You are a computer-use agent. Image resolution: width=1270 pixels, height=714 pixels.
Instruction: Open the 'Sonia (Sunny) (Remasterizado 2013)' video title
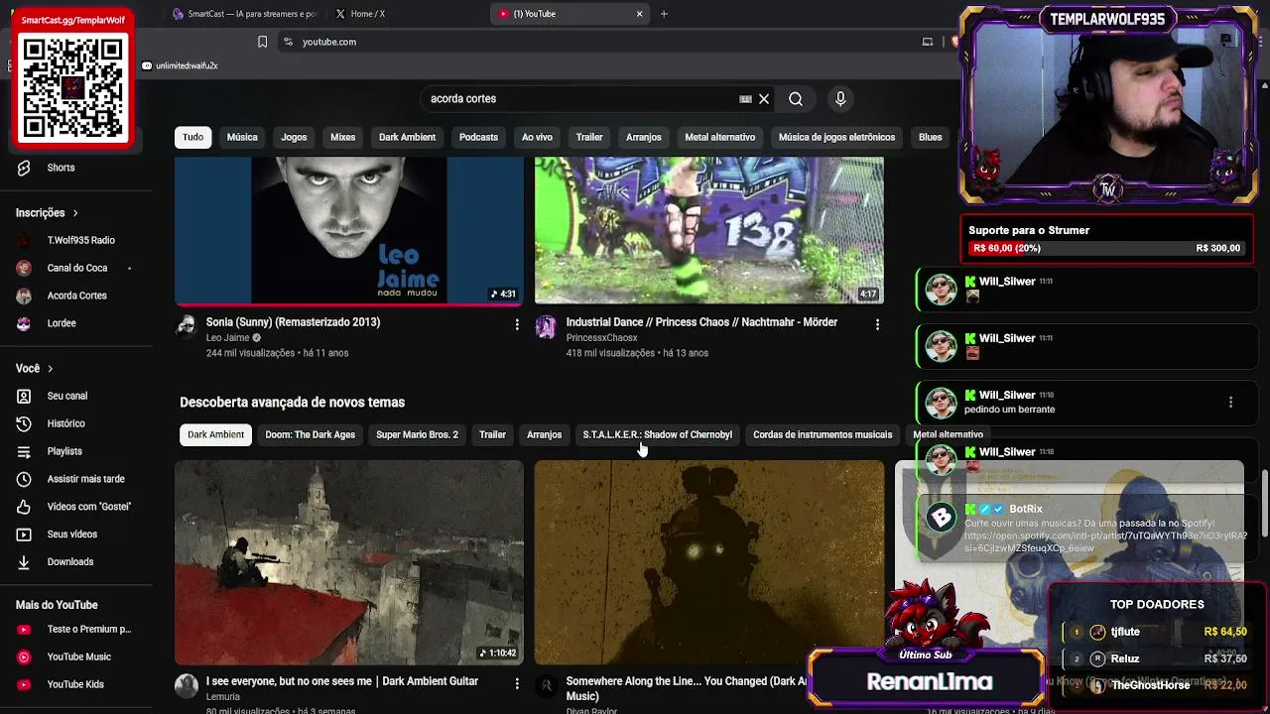click(x=293, y=322)
